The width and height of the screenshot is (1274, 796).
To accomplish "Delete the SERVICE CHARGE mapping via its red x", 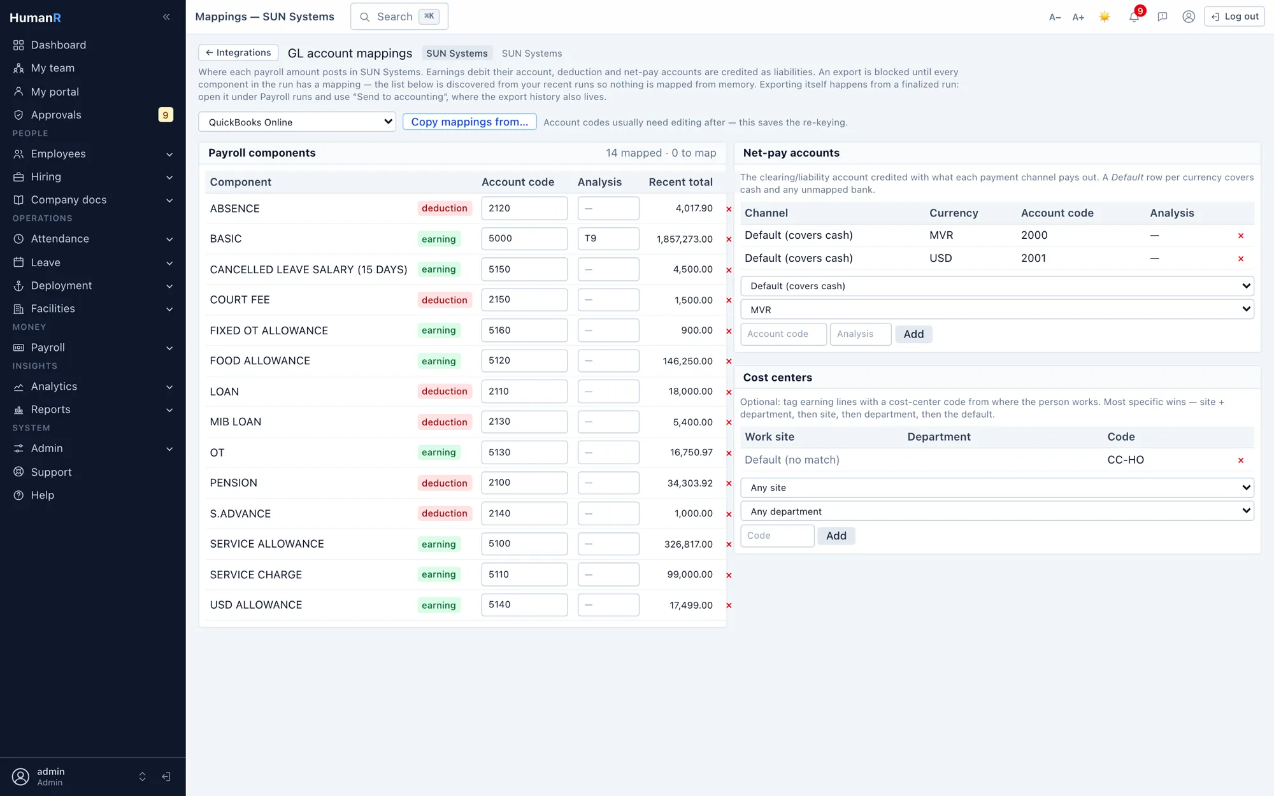I will (x=729, y=575).
